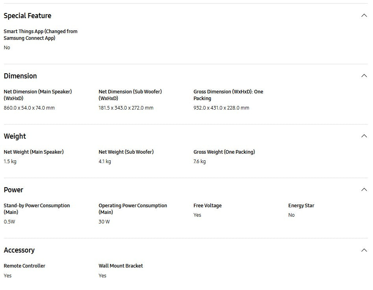The height and width of the screenshot is (290, 373).
Task: Click the Special Feature heading
Action: click(27, 16)
